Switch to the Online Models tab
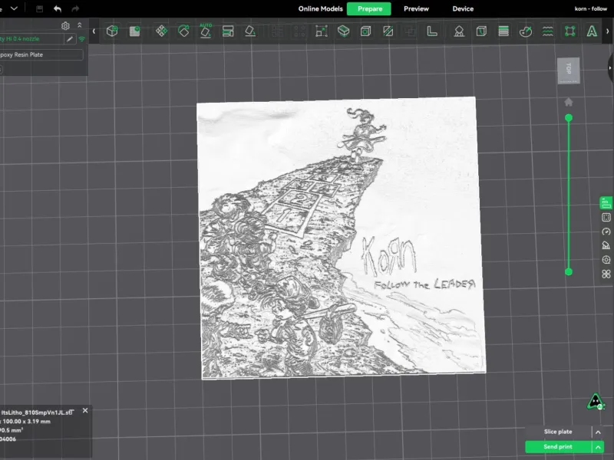Image resolution: width=614 pixels, height=460 pixels. (320, 8)
